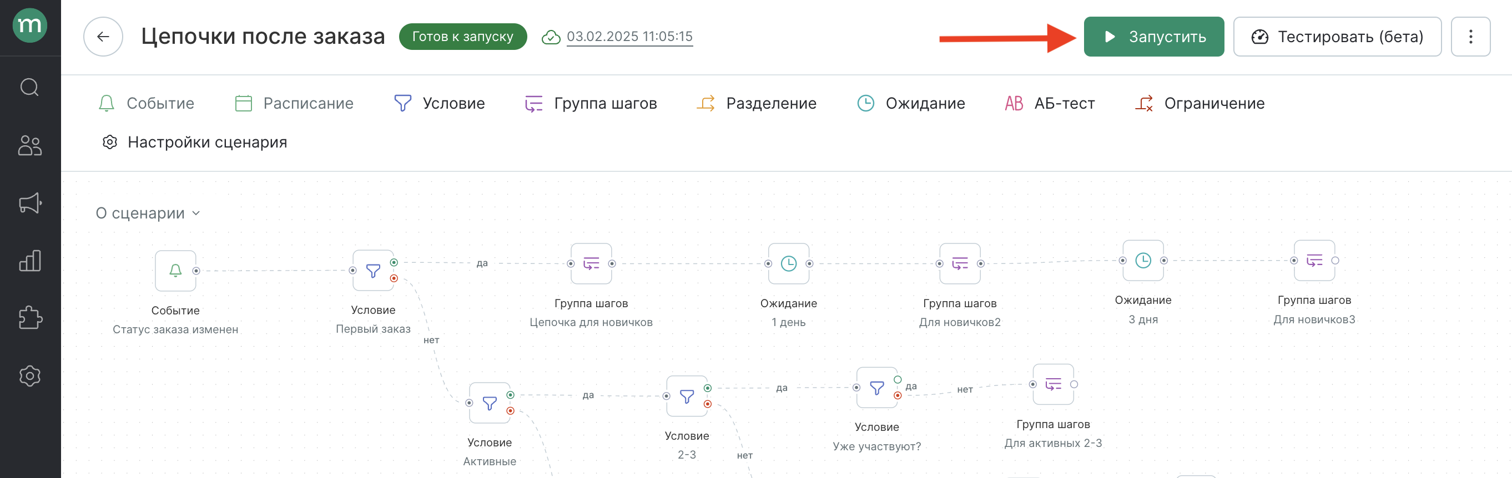The width and height of the screenshot is (1512, 478).
Task: Click the Для активных 2-3 label
Action: tap(1053, 443)
